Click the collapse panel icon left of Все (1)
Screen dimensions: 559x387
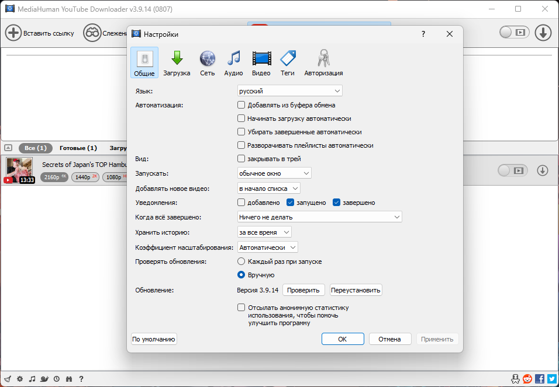8,148
